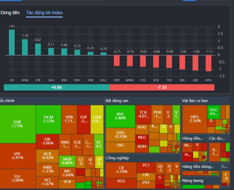
Task: Open the VCI -1.67% tile
Action: 47,182
